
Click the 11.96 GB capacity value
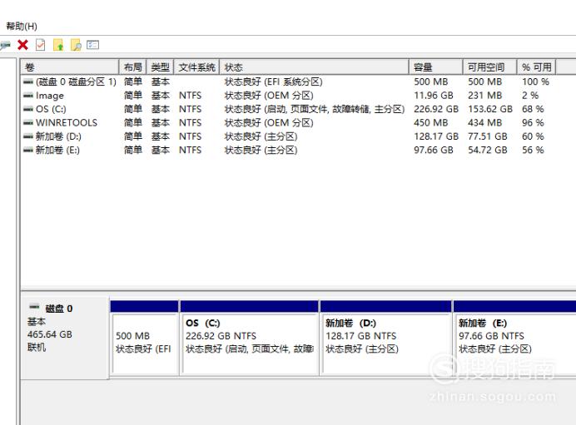point(434,96)
